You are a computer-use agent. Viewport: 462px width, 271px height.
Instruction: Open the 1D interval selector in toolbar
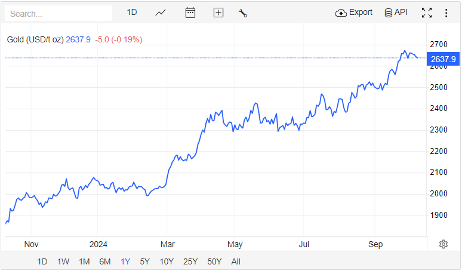click(x=132, y=13)
